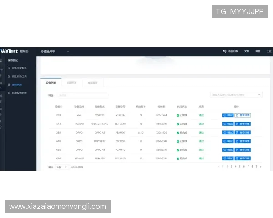Click the next page arrow in pagination
The height and width of the screenshot is (218, 273).
click(x=261, y=167)
